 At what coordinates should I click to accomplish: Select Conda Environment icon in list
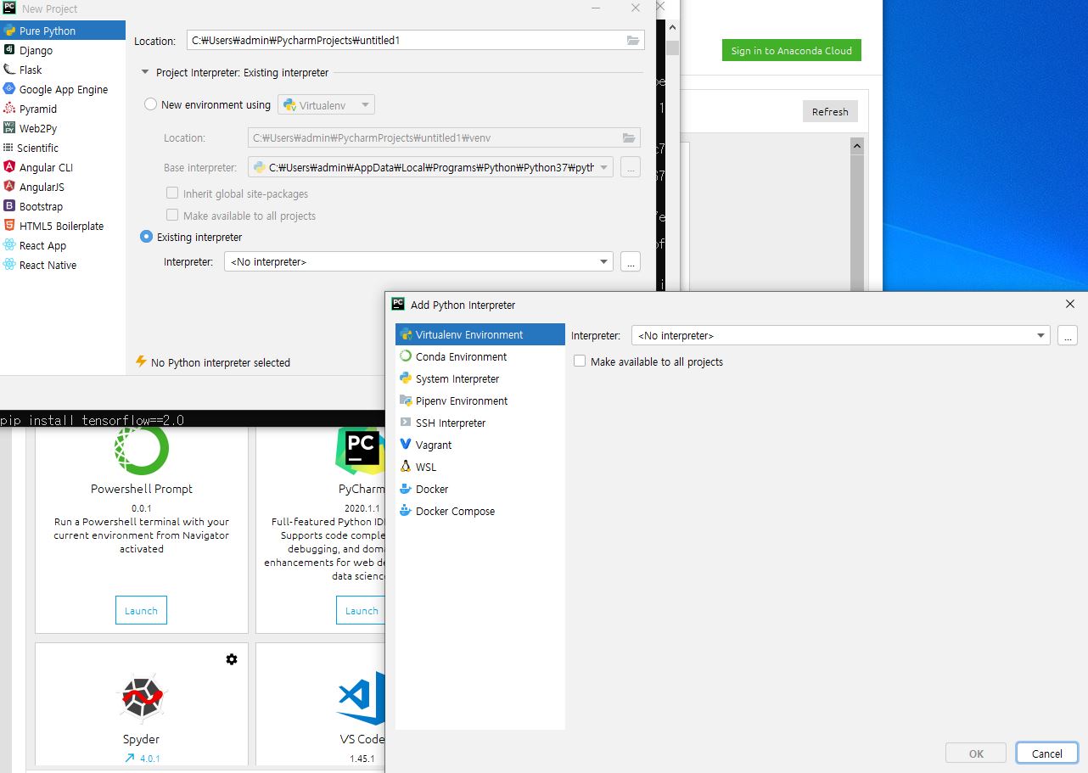point(407,356)
